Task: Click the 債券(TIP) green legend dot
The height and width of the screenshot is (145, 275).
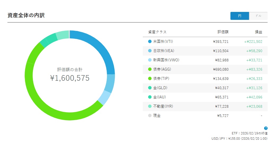Action: pos(150,79)
